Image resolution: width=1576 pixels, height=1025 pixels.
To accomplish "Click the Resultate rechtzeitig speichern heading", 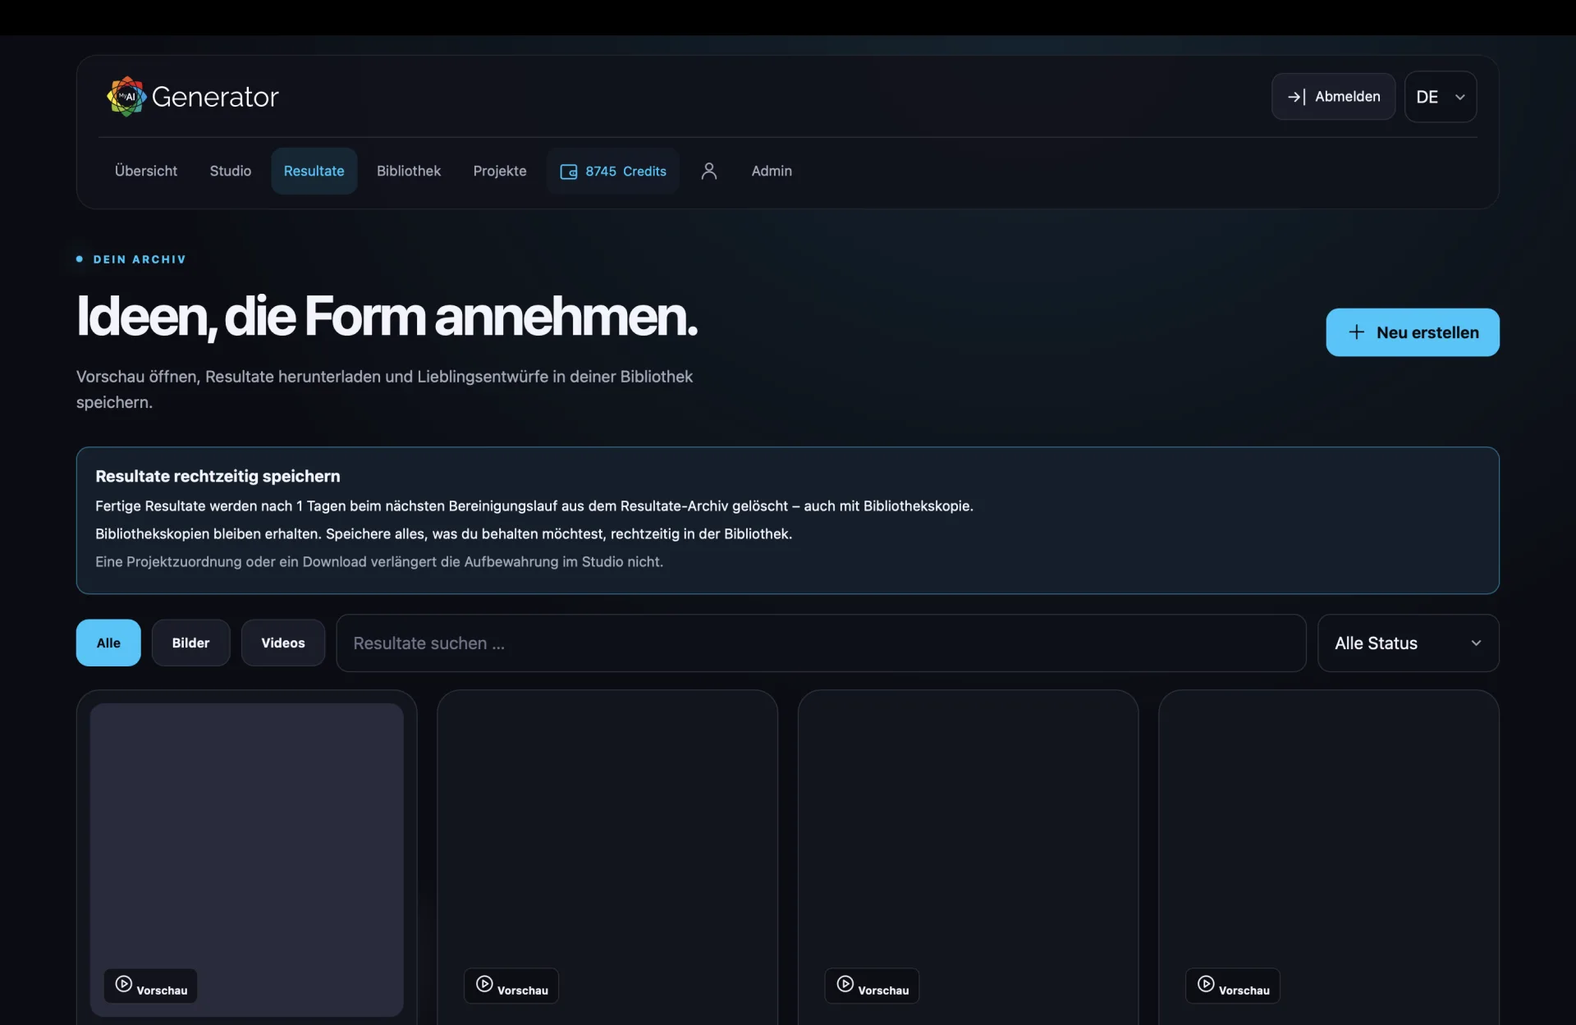I will [218, 476].
